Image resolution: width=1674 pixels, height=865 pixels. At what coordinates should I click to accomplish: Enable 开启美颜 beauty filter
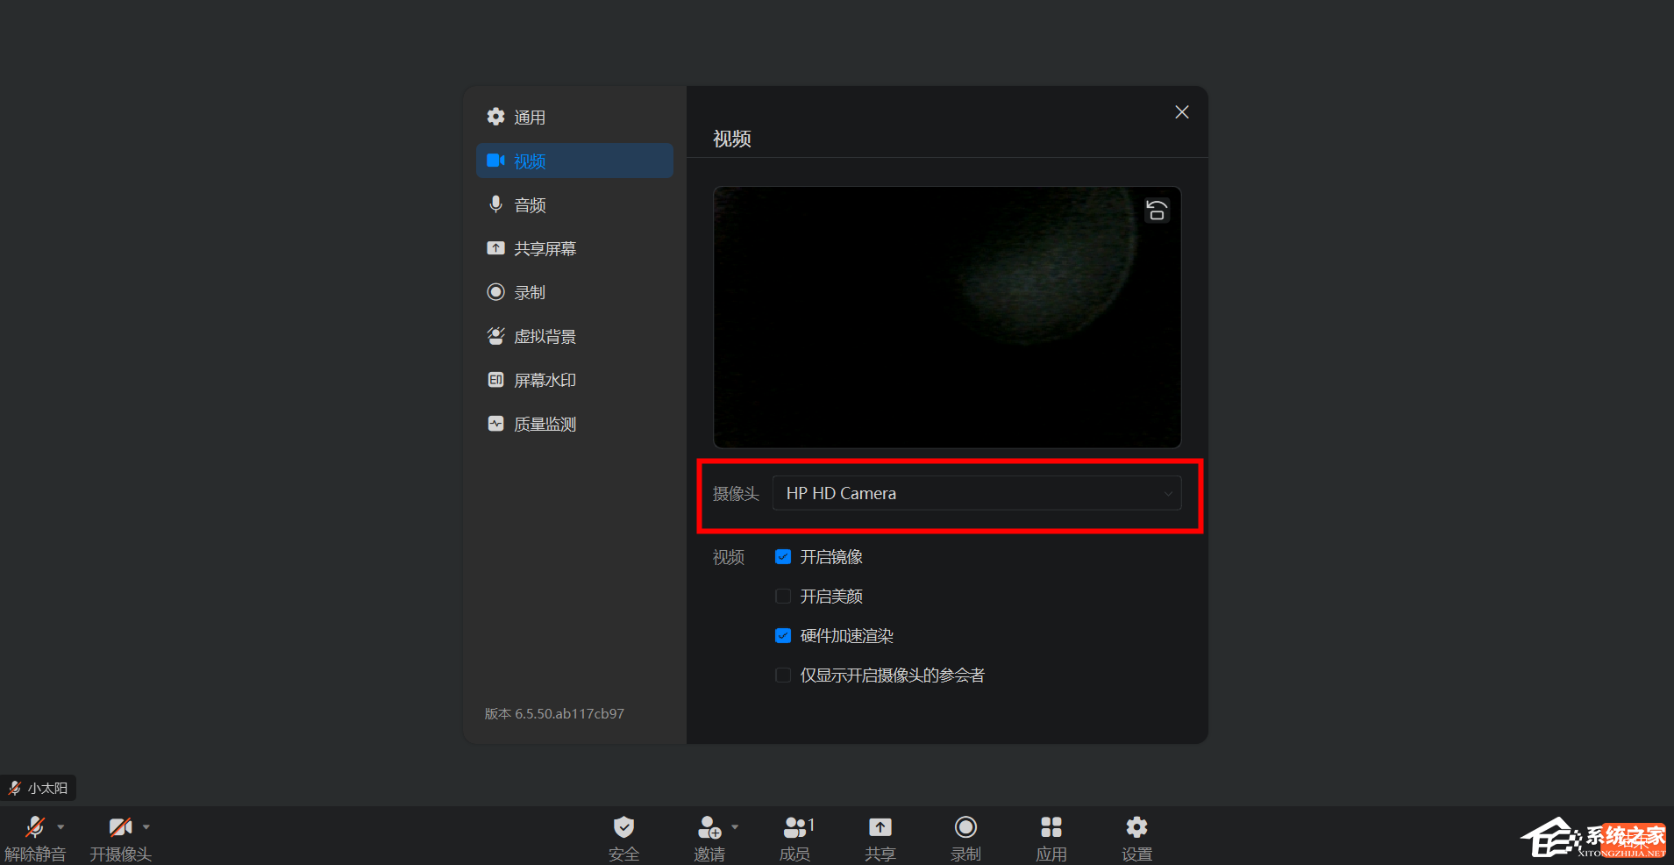tap(782, 596)
